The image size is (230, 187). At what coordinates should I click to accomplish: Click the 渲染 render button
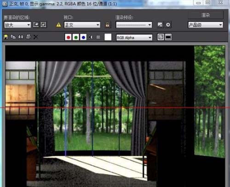point(206,15)
